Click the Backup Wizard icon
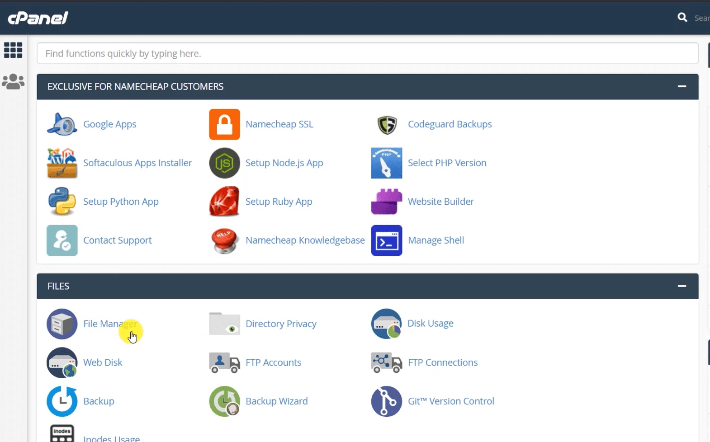Image resolution: width=710 pixels, height=442 pixels. pyautogui.click(x=224, y=401)
